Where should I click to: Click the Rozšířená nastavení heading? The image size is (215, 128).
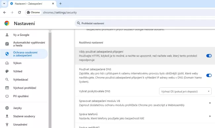click(x=91, y=43)
